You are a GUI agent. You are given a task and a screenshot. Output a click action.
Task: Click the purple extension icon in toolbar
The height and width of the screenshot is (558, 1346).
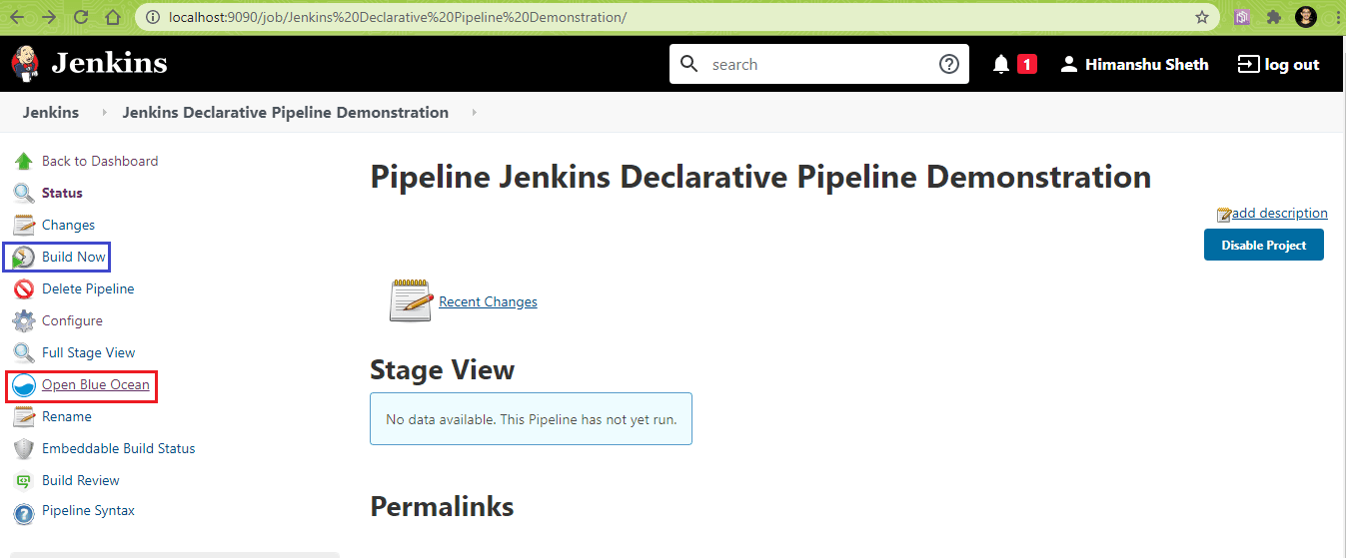[1242, 17]
